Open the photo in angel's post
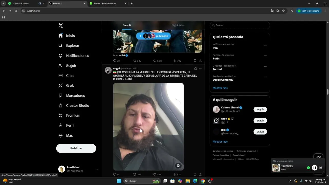Screen dimensions: 329x185 click(x=148, y=127)
